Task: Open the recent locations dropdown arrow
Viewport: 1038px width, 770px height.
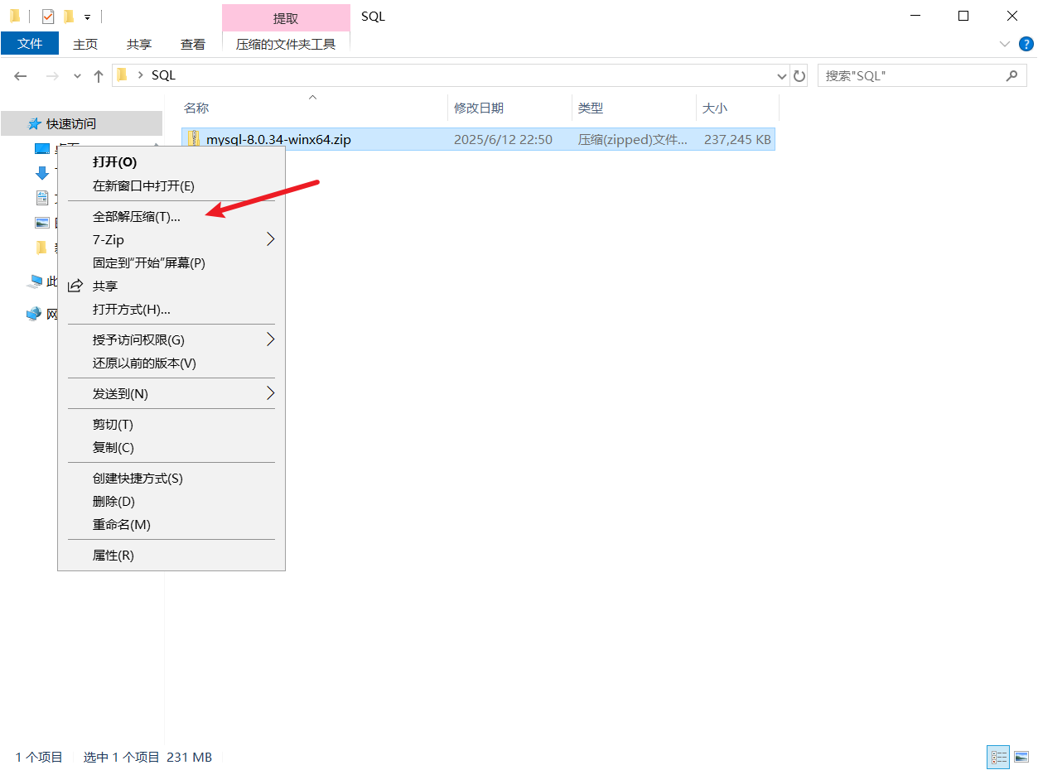Action: tap(77, 76)
